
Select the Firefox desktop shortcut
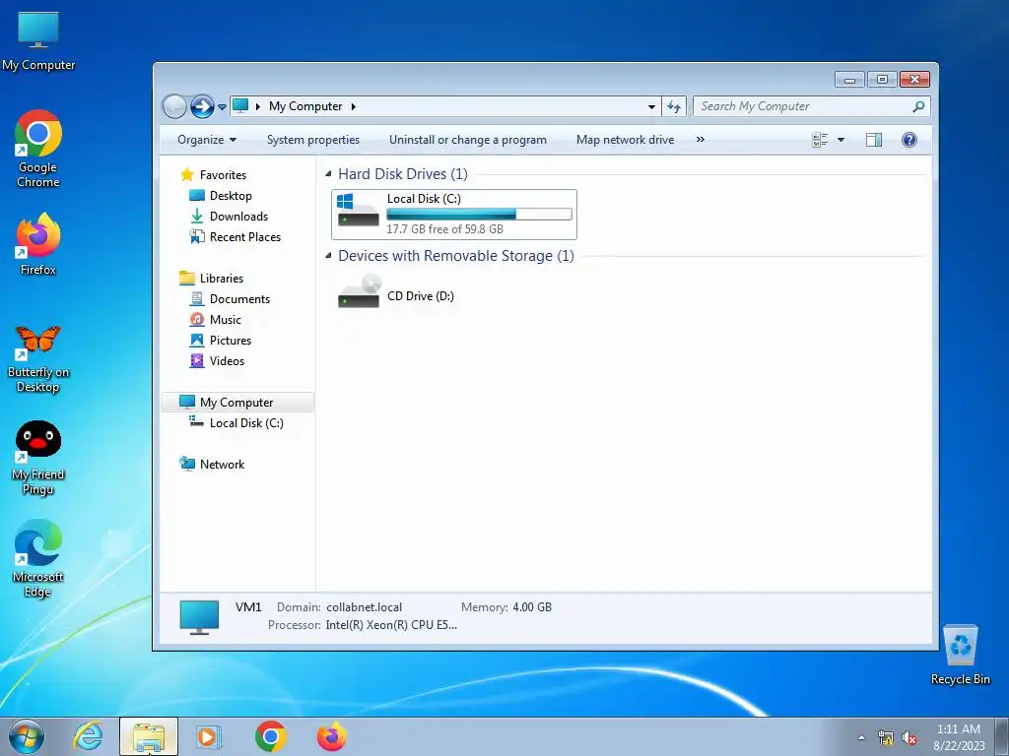[38, 244]
